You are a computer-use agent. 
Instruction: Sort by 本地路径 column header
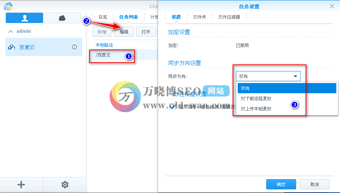(x=104, y=45)
